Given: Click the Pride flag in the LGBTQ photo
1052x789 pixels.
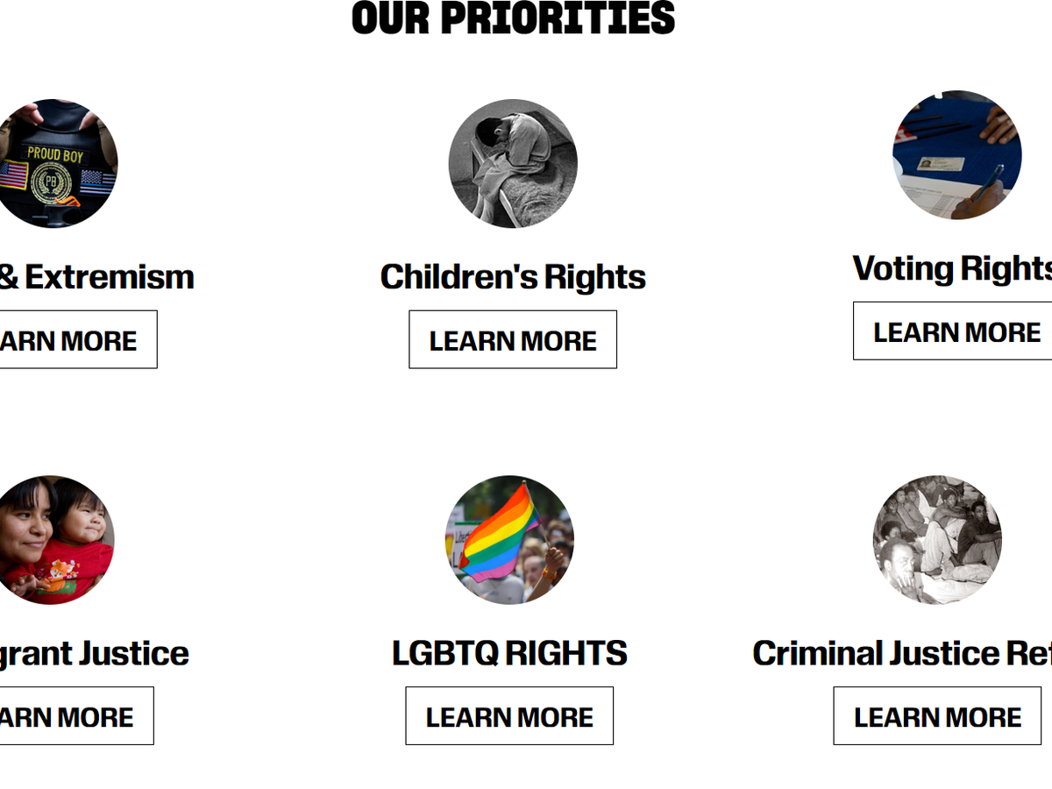Looking at the screenshot, I should [498, 535].
